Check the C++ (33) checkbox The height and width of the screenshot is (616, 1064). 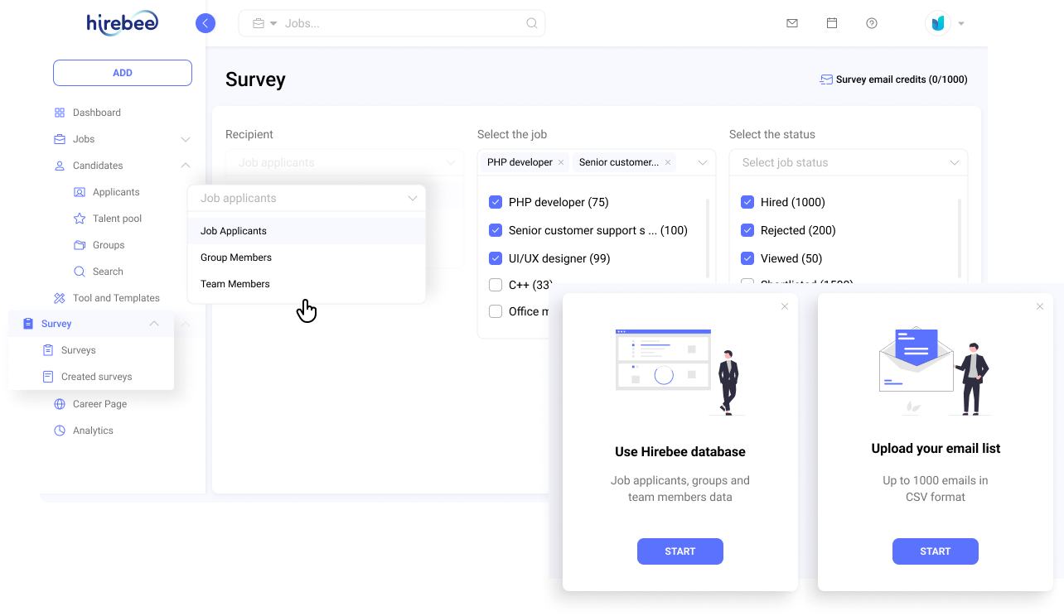pos(496,285)
